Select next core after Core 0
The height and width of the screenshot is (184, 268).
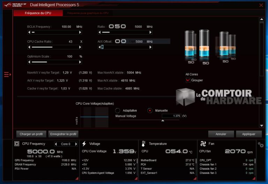[x=76, y=144]
